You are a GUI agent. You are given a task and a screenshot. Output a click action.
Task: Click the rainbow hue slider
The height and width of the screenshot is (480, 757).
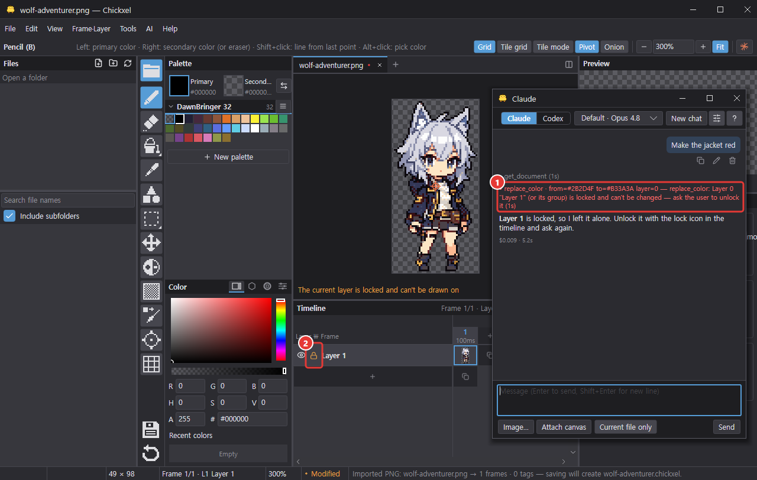[x=281, y=330]
